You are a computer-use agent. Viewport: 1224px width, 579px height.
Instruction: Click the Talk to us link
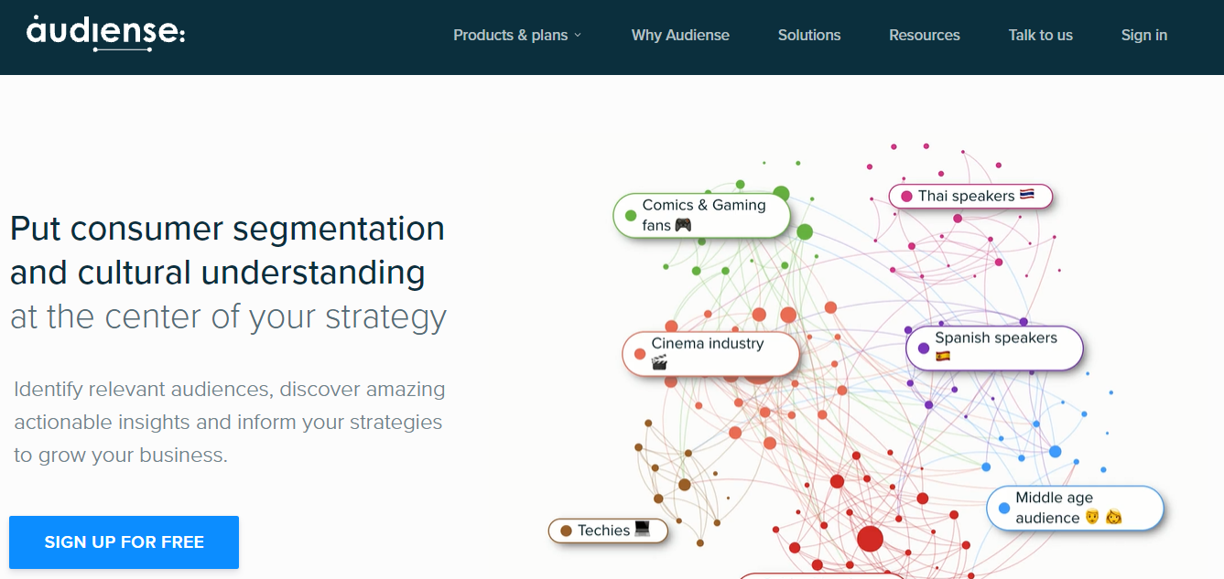(1041, 36)
